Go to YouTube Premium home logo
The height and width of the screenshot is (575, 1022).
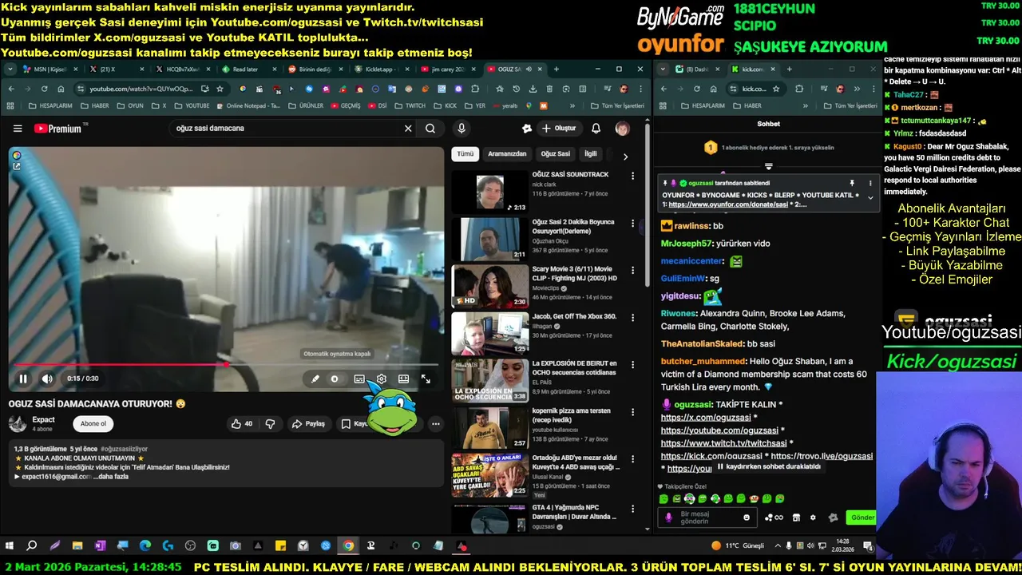click(x=57, y=129)
